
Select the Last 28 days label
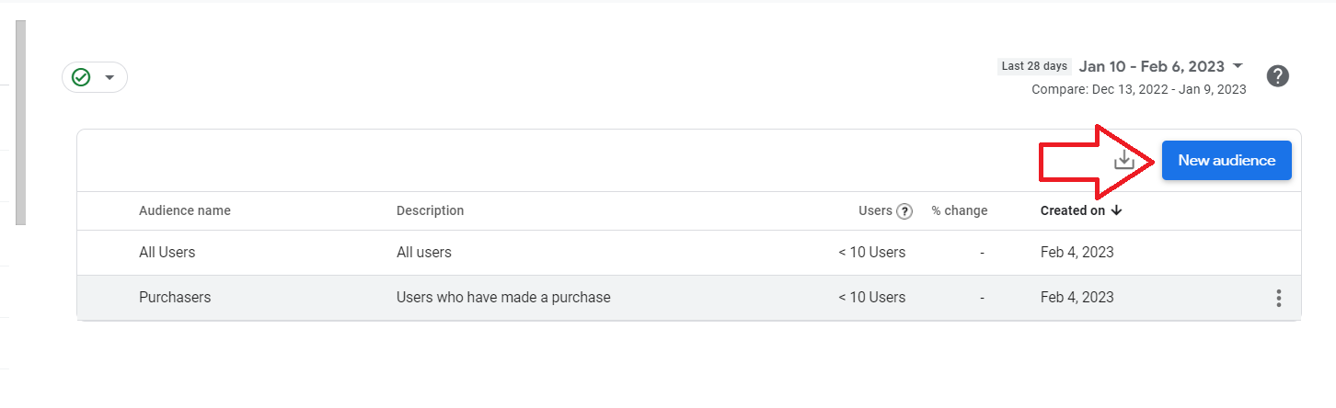1034,66
